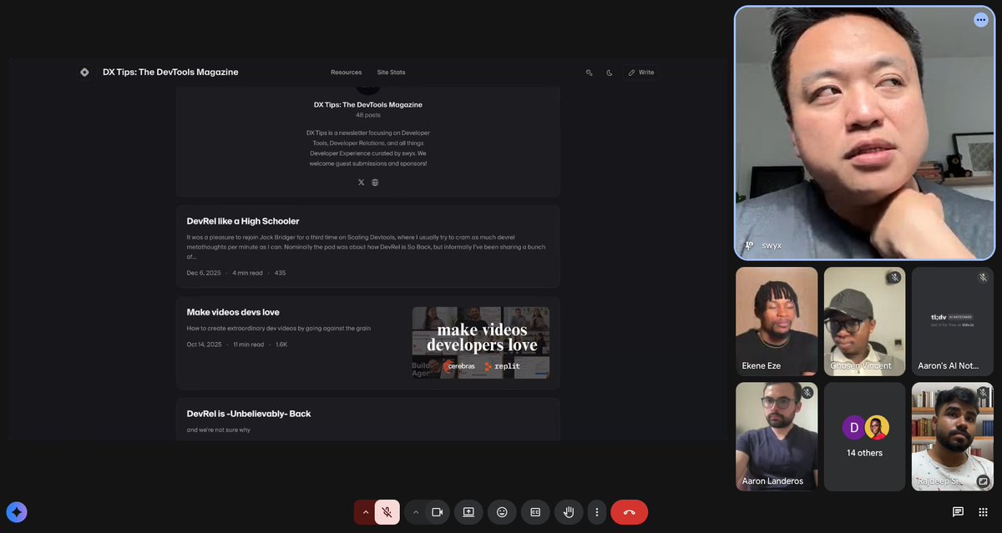Screen dimensions: 1002x533
Task: Open the DevRel is -Unbelievably- Back post
Action: click(x=249, y=414)
